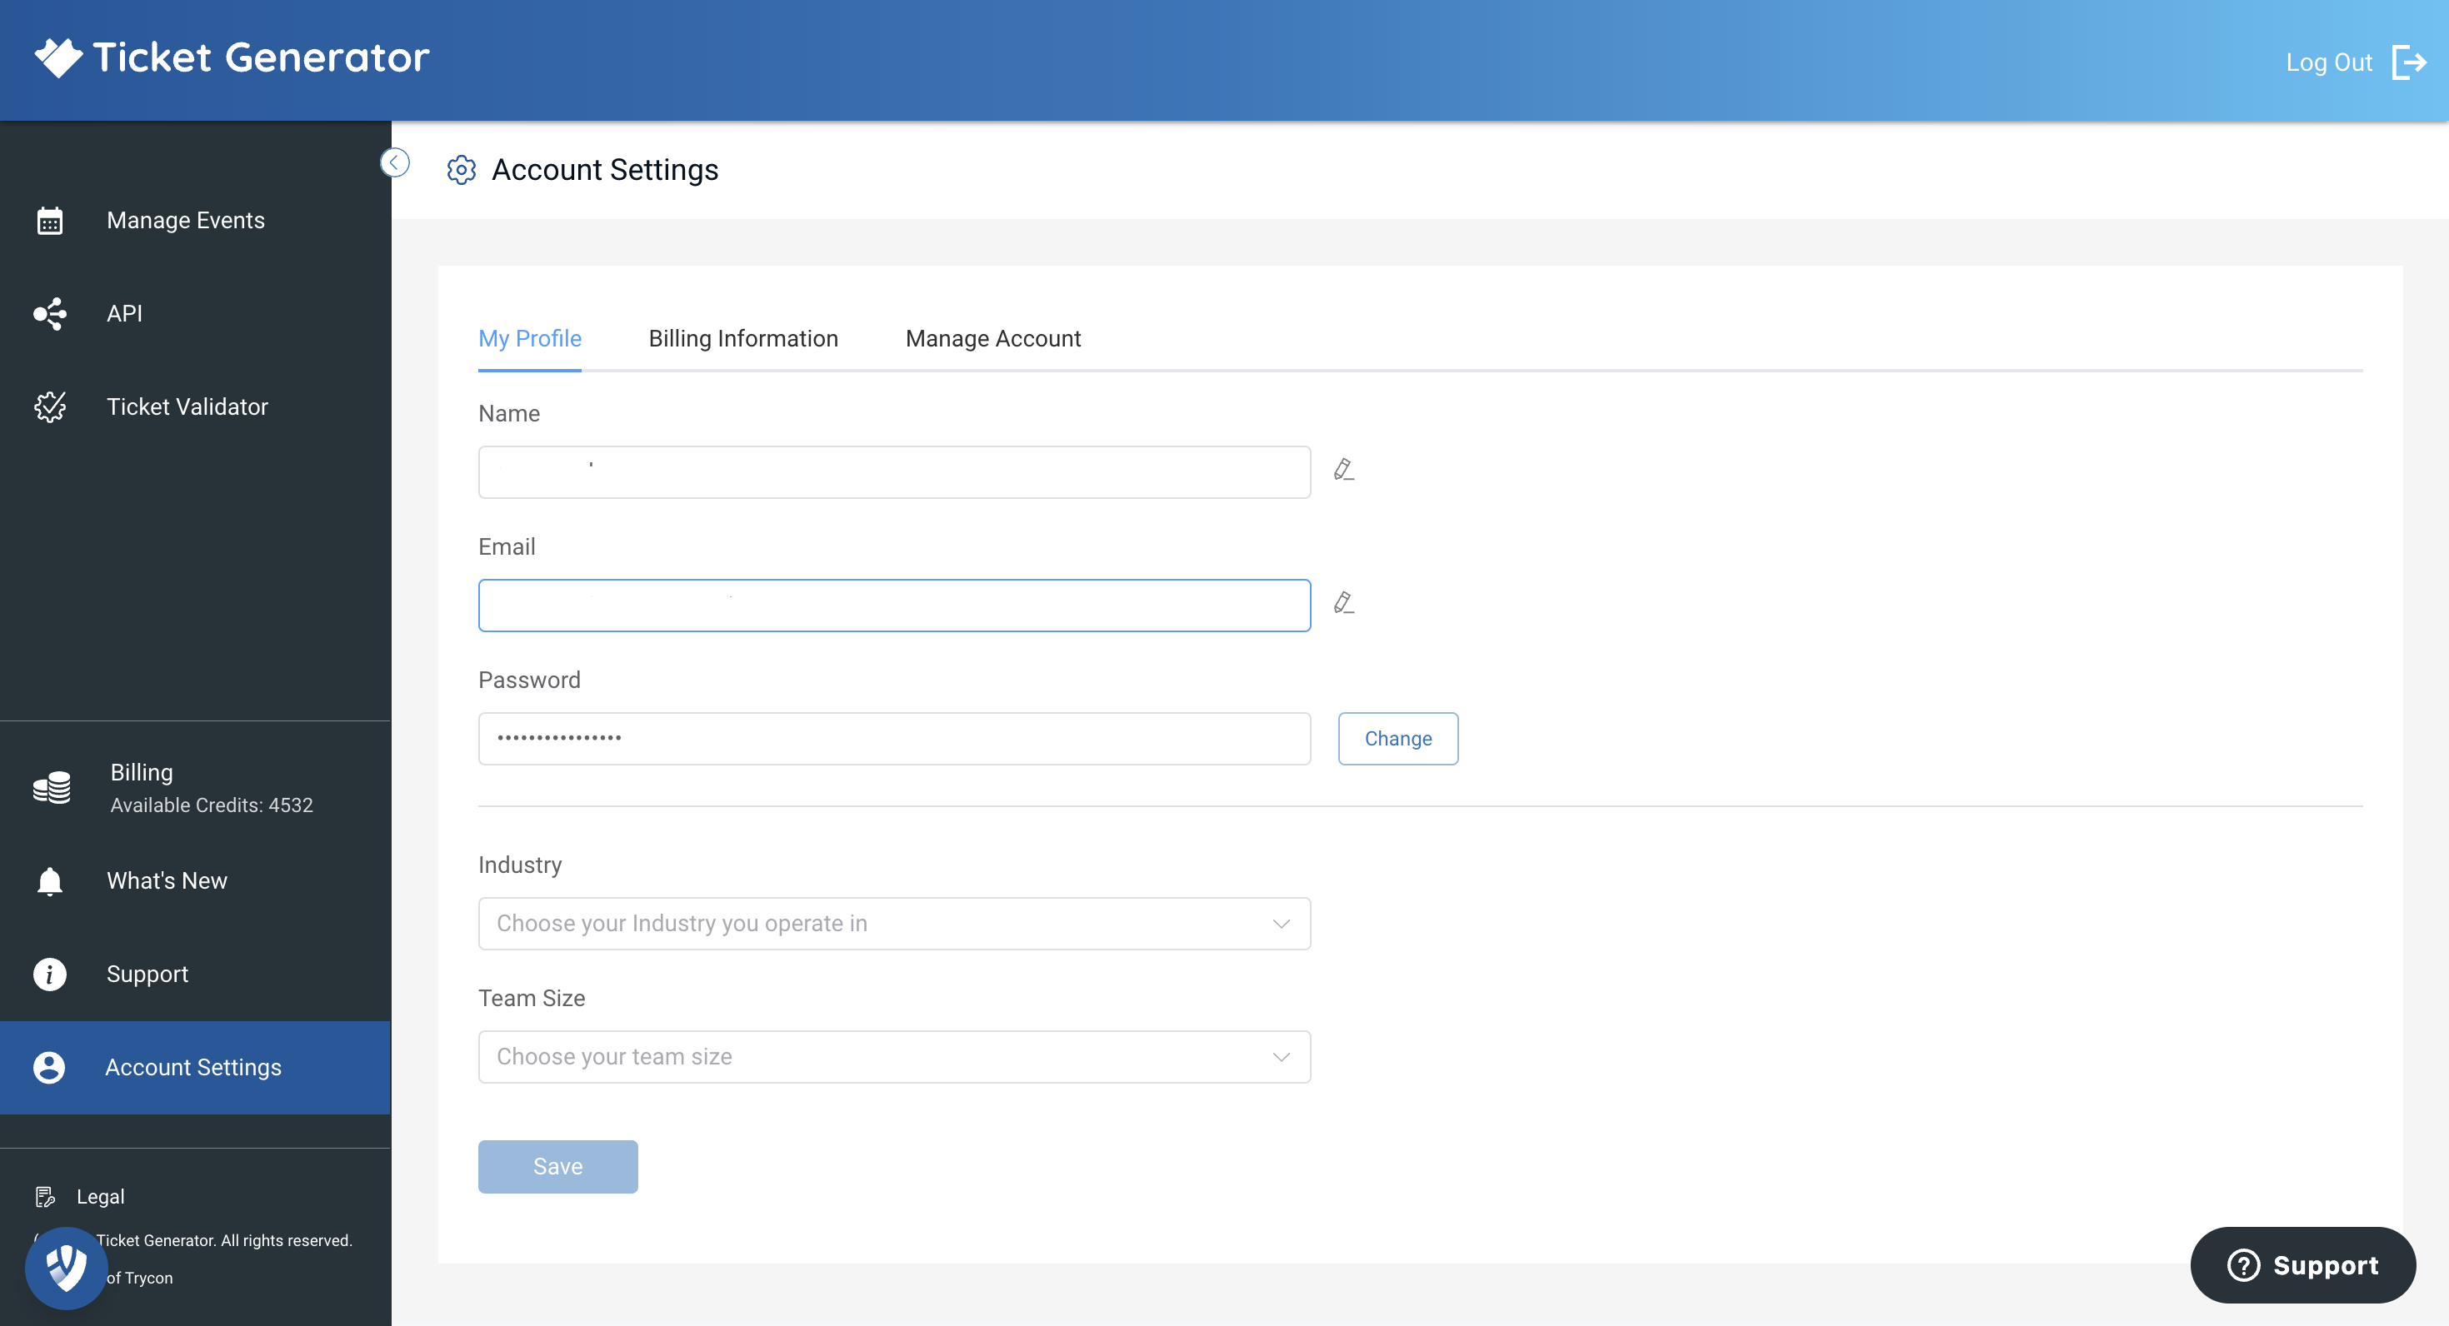
Task: Click inside the Name input field
Action: tap(893, 472)
